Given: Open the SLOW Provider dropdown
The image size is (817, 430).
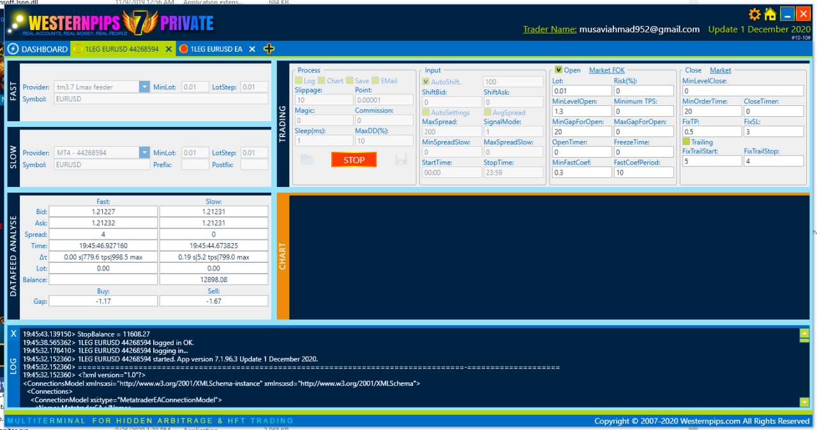Looking at the screenshot, I should coord(144,152).
